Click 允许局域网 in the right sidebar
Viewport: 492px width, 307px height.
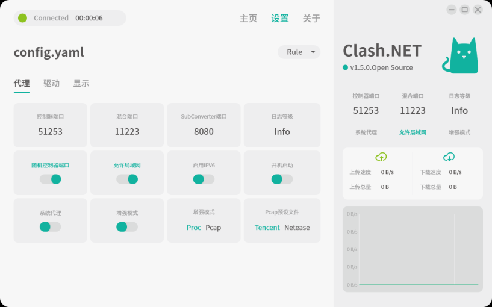pos(413,132)
